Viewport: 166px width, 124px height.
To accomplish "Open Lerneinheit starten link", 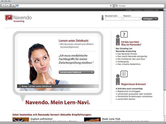I will [126, 99].
